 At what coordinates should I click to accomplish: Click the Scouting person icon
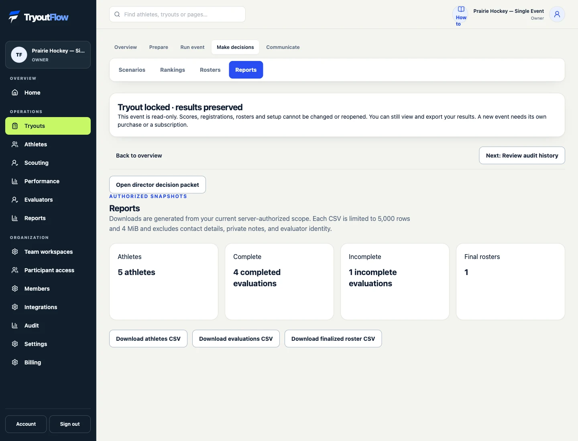(x=15, y=163)
